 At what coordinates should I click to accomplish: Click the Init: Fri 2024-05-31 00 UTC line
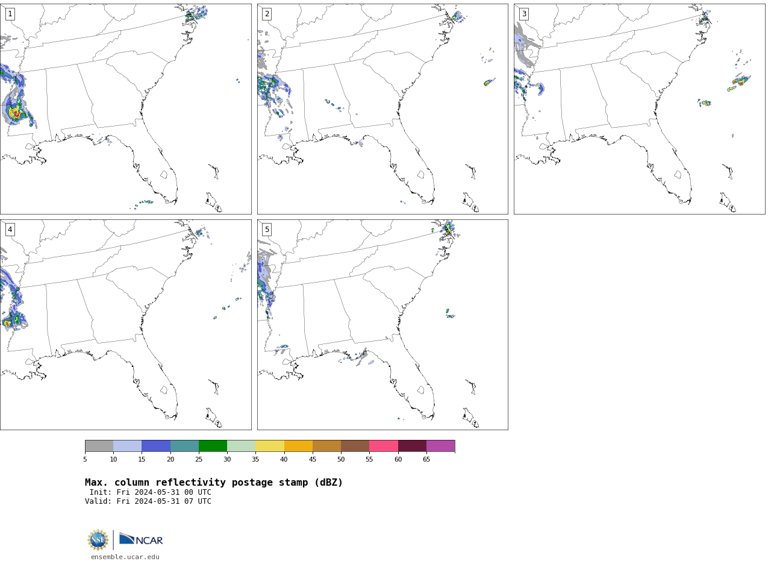point(151,492)
